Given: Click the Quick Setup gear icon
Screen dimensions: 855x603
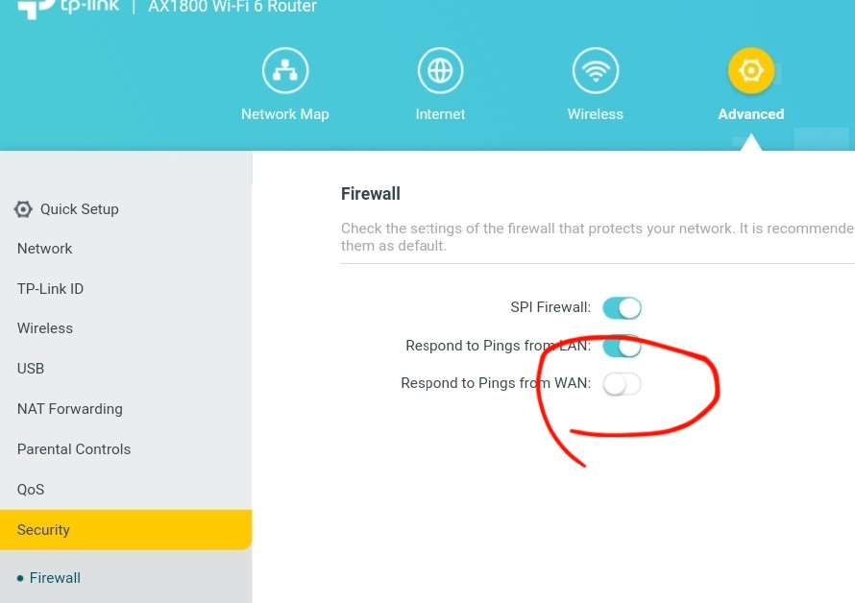Looking at the screenshot, I should (x=23, y=209).
